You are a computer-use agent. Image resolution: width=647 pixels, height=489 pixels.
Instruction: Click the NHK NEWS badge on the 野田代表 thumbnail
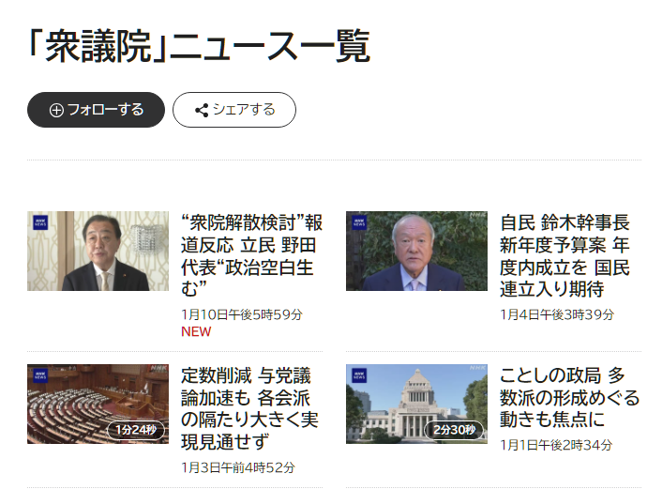tap(40, 222)
